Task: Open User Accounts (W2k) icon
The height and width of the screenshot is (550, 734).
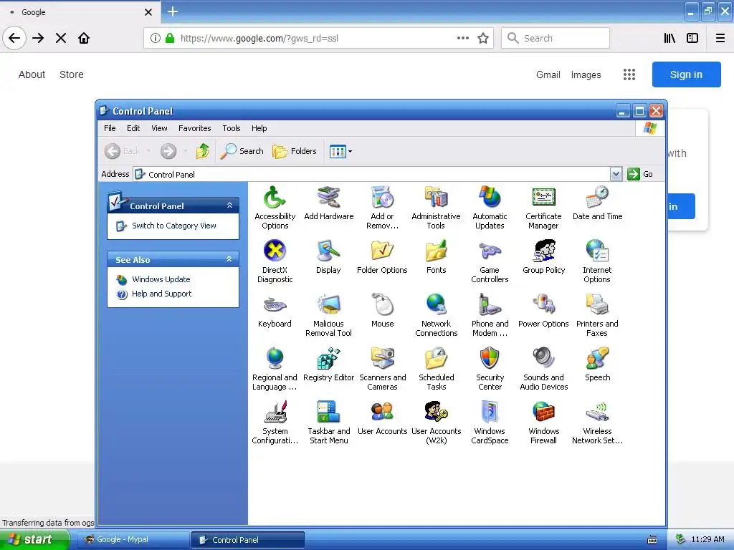Action: (436, 423)
